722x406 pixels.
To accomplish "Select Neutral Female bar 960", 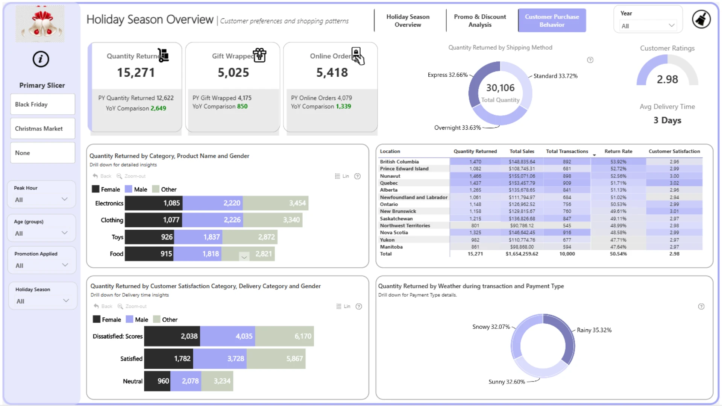I will 157,381.
